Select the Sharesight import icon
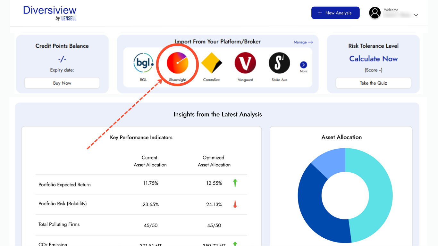The image size is (438, 246). coord(177,62)
